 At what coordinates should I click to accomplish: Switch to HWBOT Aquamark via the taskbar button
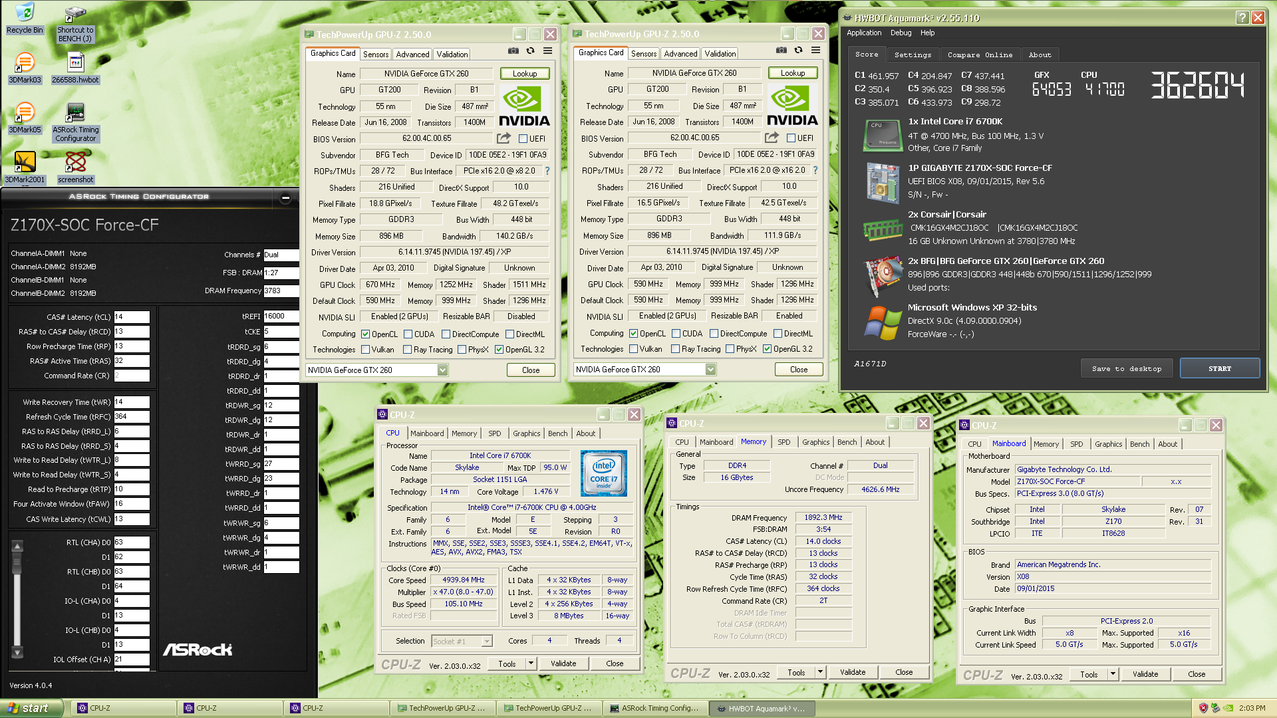tap(762, 709)
